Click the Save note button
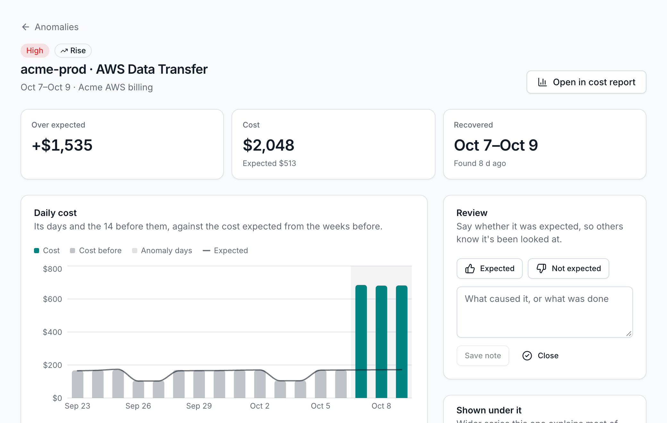The width and height of the screenshot is (667, 423). [483, 356]
